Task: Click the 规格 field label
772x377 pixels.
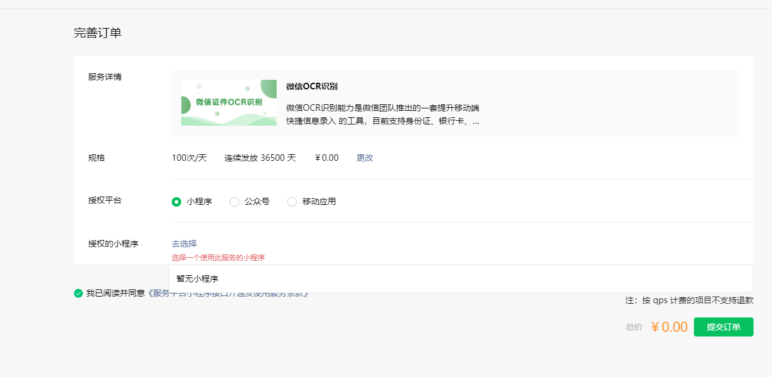Action: point(97,158)
